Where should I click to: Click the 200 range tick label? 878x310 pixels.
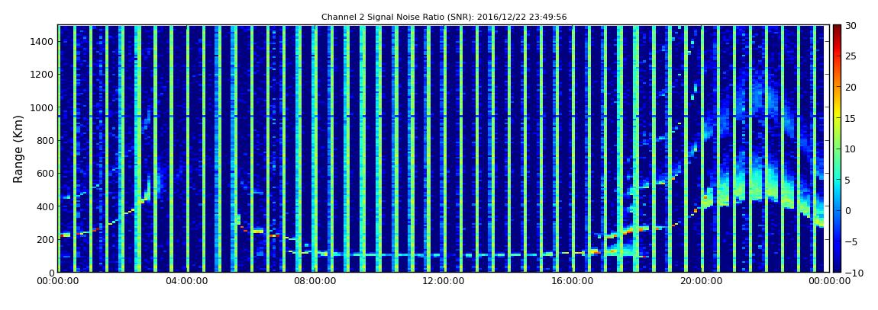tap(44, 240)
